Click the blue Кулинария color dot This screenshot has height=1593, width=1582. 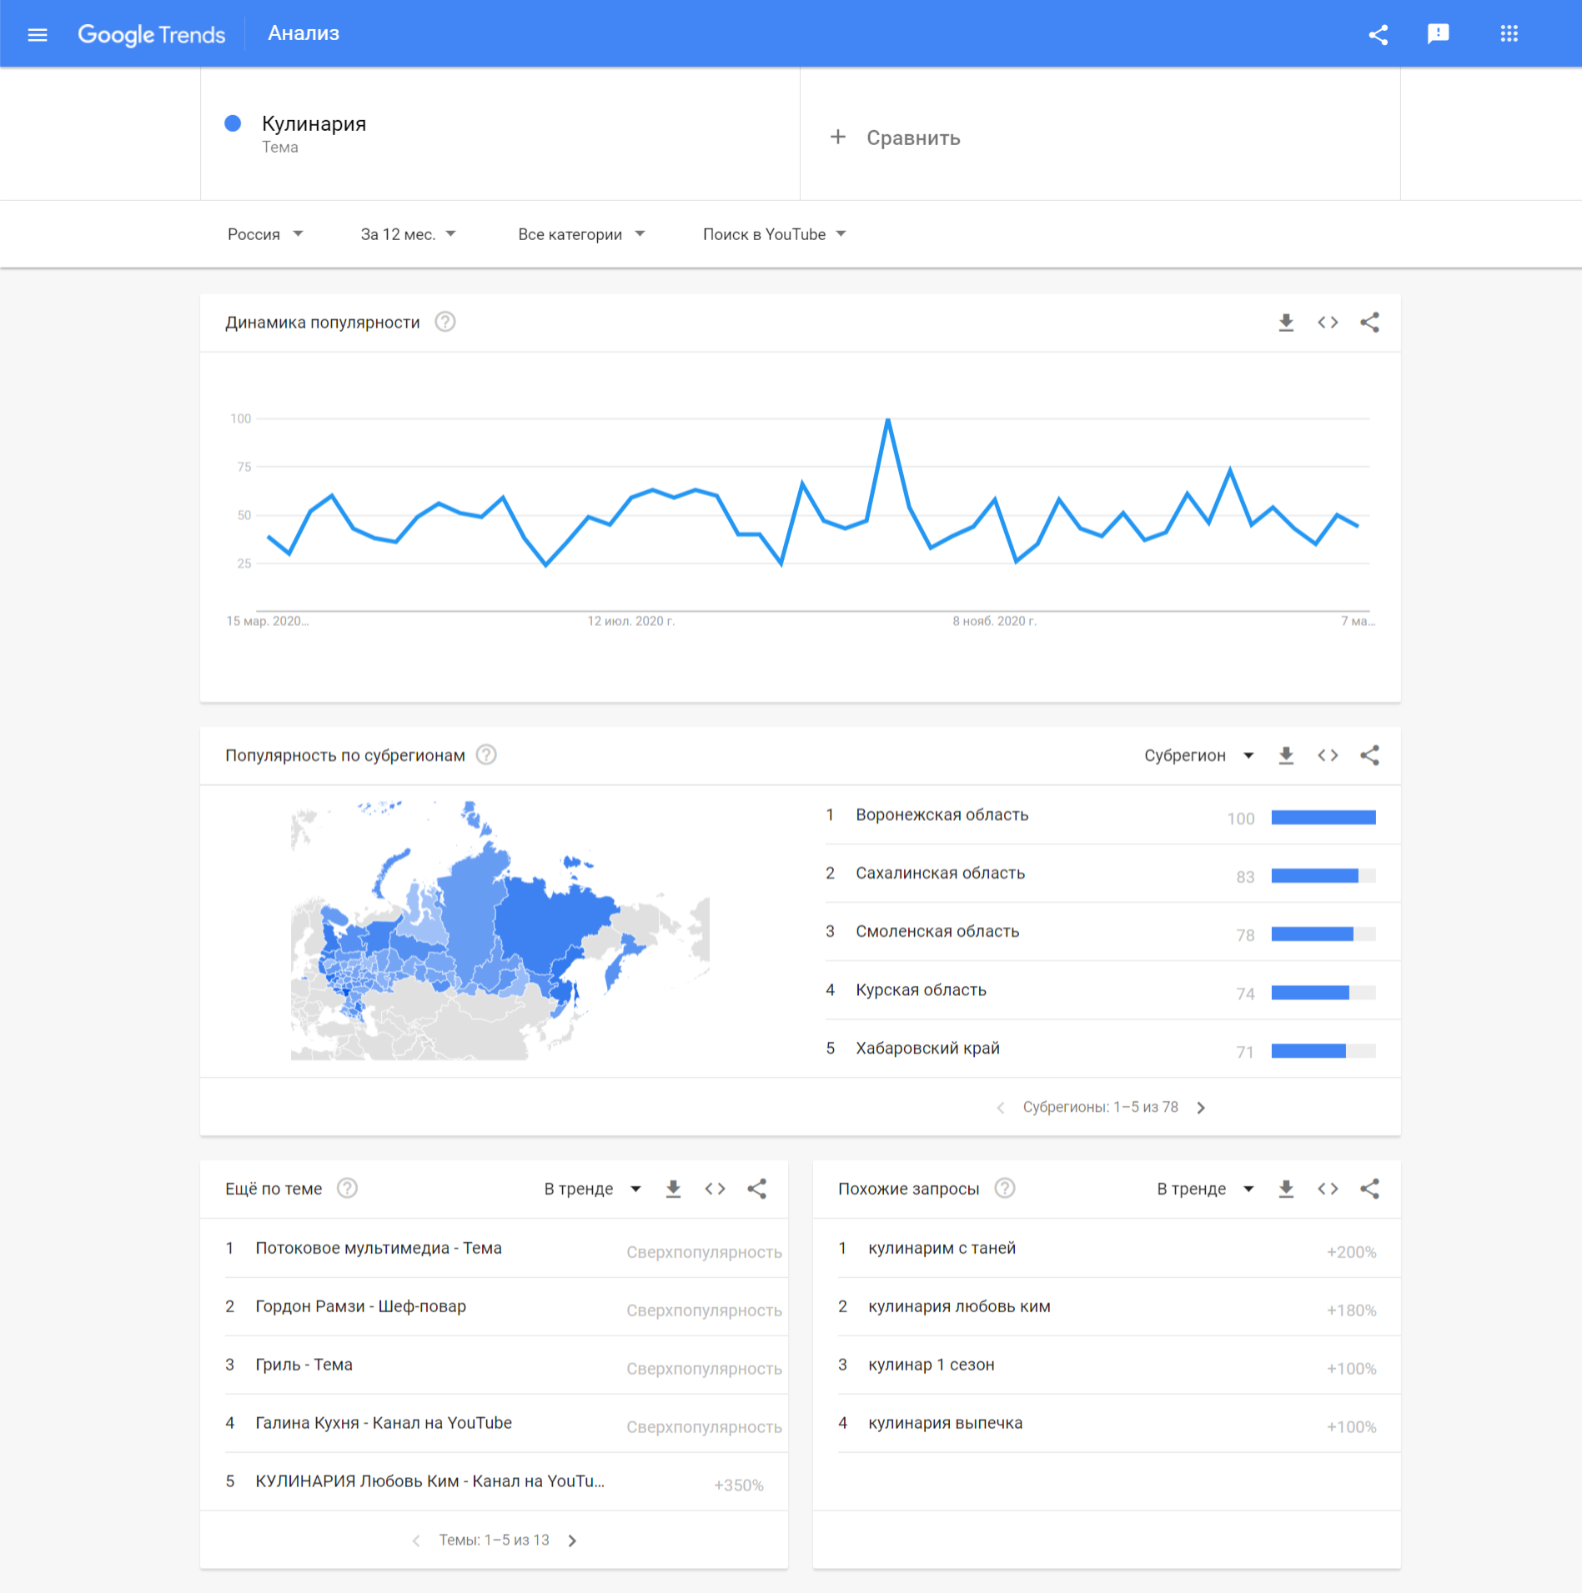233,123
